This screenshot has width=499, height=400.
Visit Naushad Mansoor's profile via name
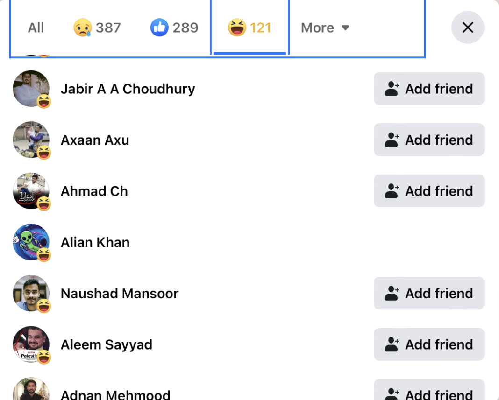[x=120, y=294]
